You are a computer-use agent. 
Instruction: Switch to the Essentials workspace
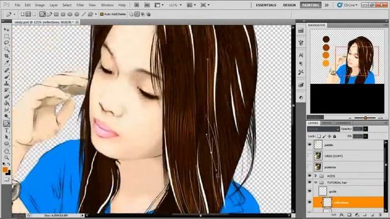coord(266,5)
